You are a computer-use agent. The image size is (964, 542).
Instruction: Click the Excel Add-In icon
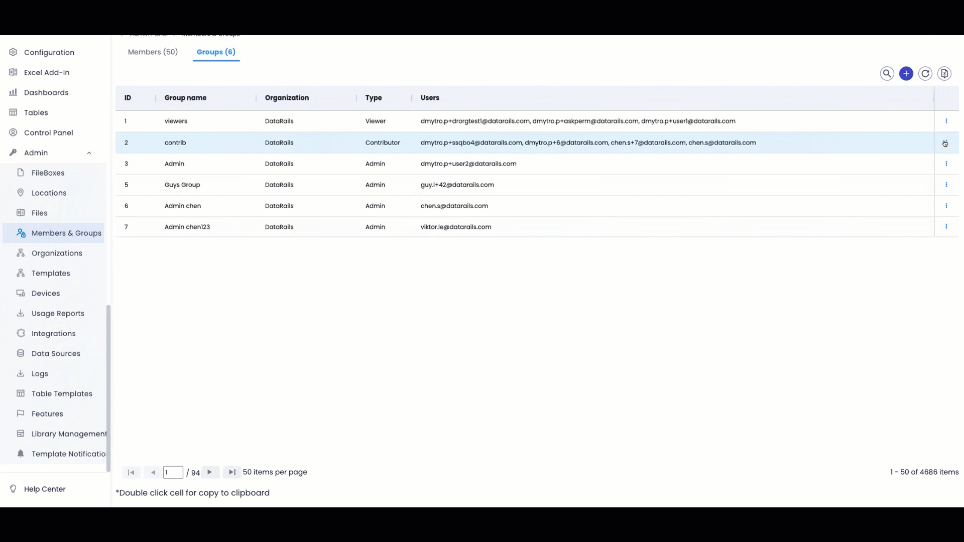pos(14,72)
